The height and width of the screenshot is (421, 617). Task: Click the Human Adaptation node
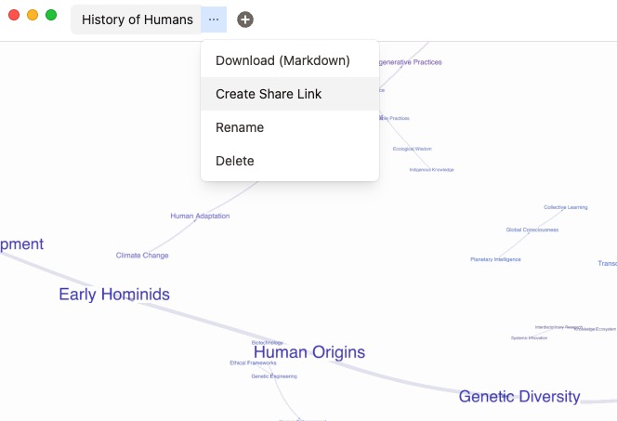pos(200,216)
